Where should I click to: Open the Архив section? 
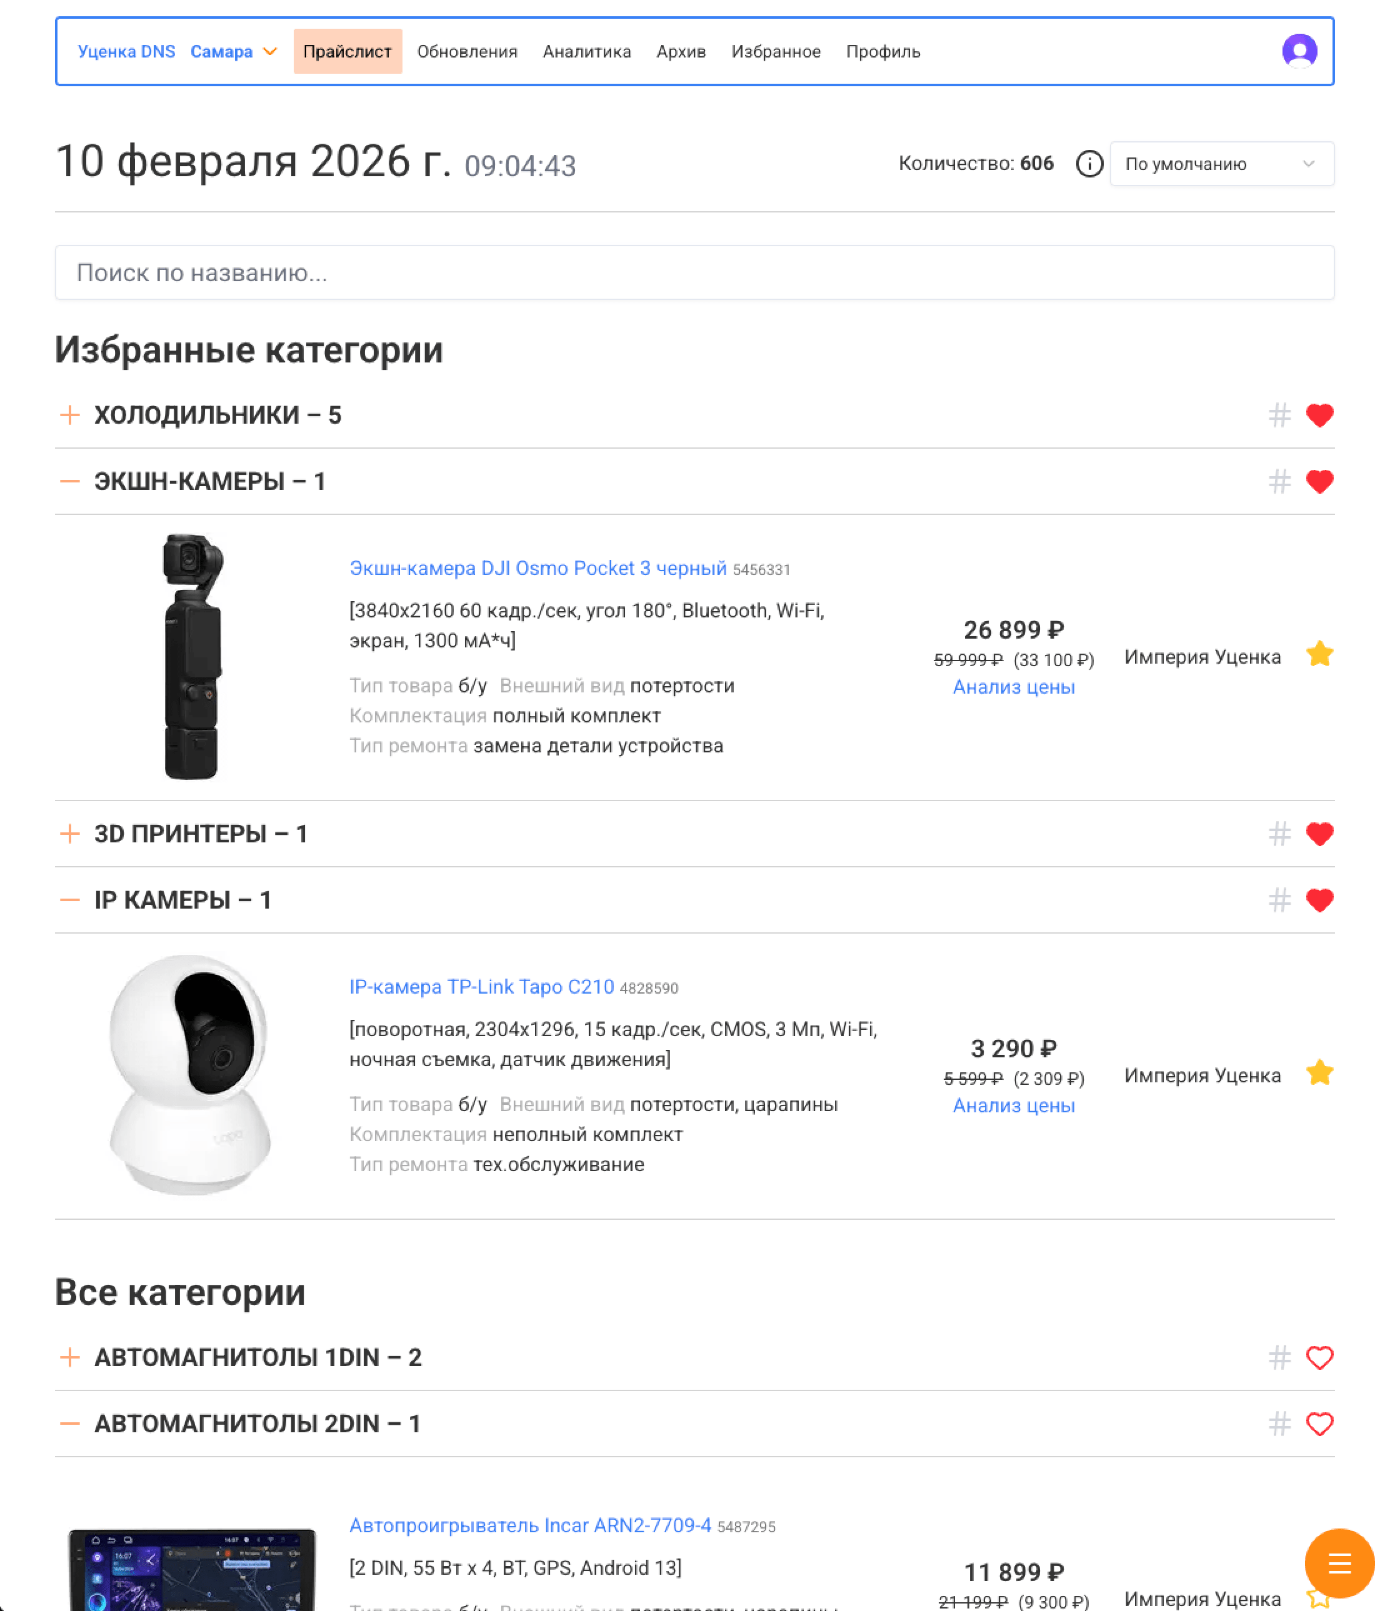681,51
